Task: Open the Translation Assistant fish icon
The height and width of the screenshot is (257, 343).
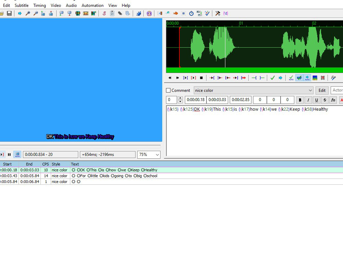Action: coord(175,13)
